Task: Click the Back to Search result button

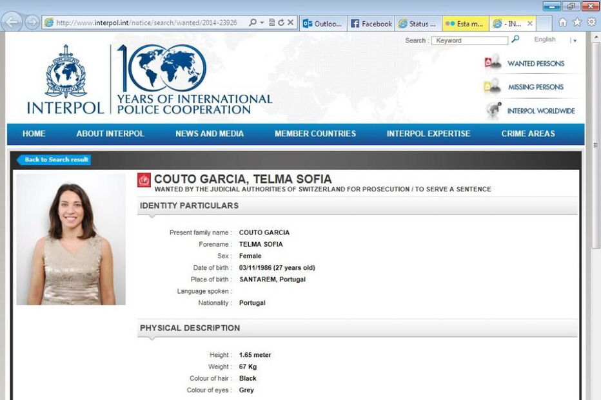Action: click(x=54, y=159)
